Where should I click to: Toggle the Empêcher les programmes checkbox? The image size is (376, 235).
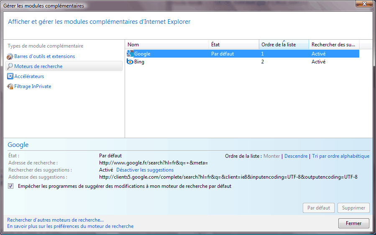10,186
